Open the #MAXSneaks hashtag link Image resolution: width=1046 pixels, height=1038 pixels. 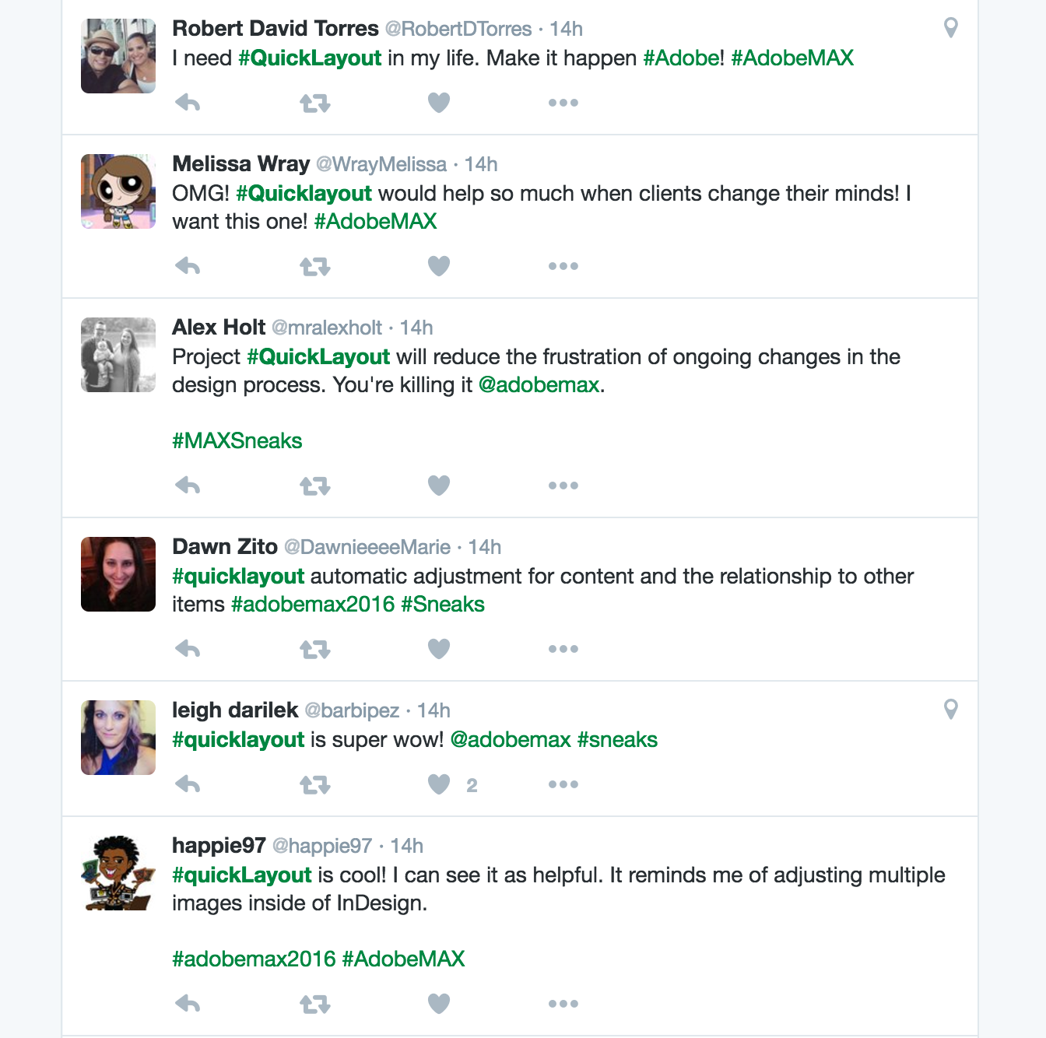pos(237,441)
